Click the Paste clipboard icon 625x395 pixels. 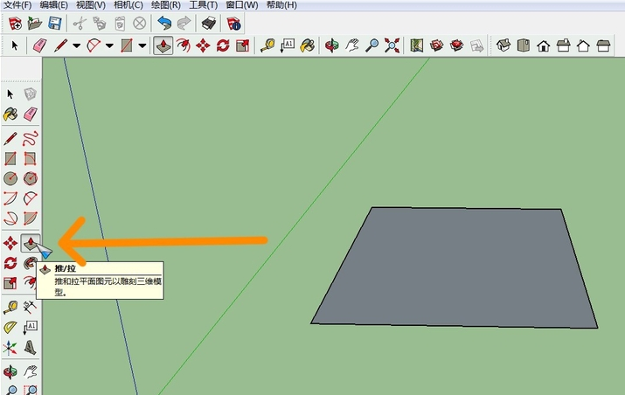click(120, 24)
